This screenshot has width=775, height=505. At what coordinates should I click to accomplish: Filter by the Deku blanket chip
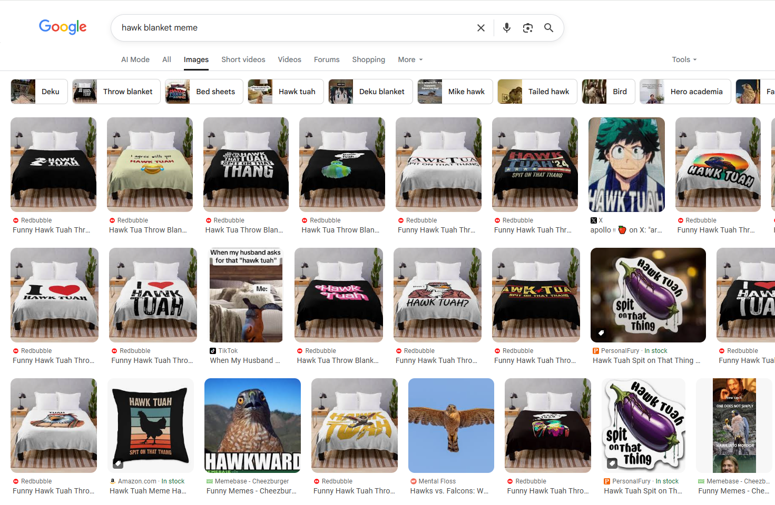[x=370, y=92]
